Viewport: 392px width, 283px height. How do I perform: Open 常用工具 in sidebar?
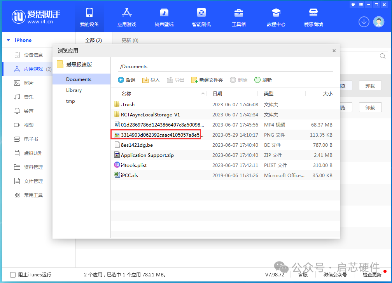28,195
